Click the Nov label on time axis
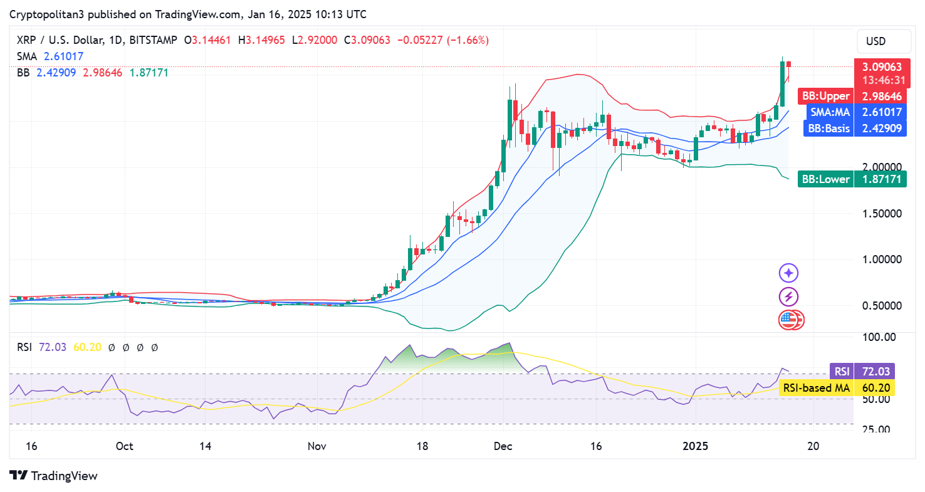 (316, 446)
